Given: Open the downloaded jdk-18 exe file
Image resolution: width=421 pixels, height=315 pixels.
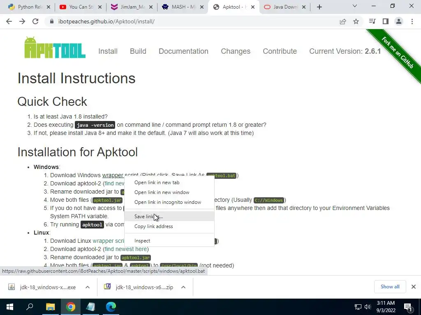Looking at the screenshot, I should pos(43,287).
